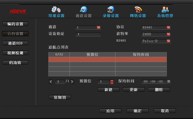The width and height of the screenshot is (193, 119).
Task: Open the 录像设置 film icon
Action: point(111,9)
